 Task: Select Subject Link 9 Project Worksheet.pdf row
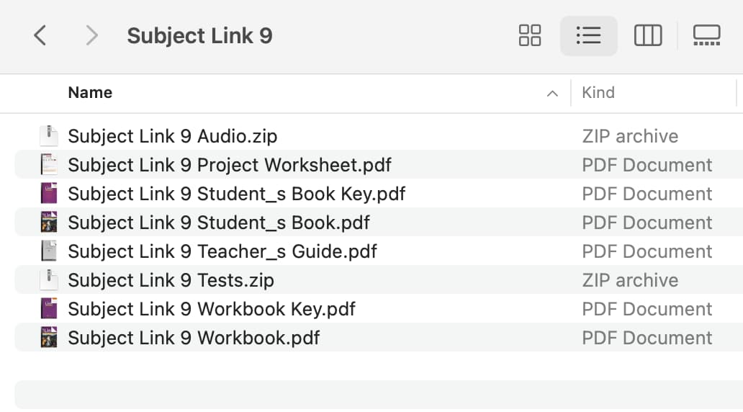coord(379,164)
